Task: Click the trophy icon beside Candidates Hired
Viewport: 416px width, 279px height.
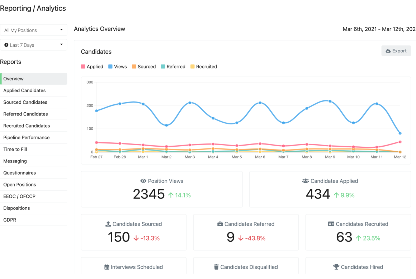Action: 336,267
